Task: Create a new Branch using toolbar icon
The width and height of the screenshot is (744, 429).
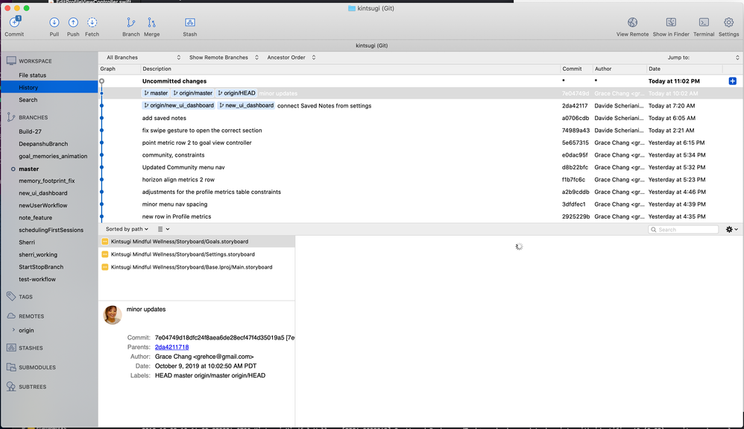Action: point(131,22)
